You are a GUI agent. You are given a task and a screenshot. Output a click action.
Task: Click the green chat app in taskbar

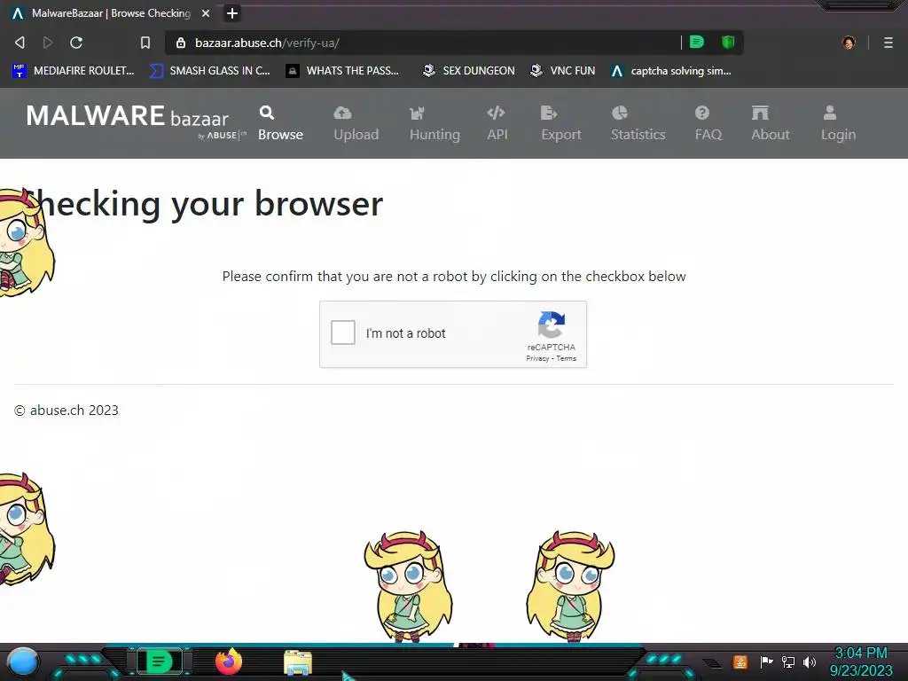click(x=159, y=661)
